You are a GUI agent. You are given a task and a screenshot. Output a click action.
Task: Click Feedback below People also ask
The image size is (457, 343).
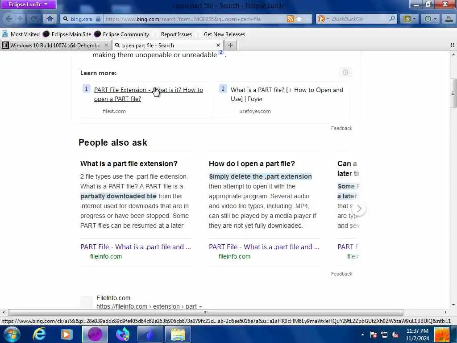click(x=341, y=274)
